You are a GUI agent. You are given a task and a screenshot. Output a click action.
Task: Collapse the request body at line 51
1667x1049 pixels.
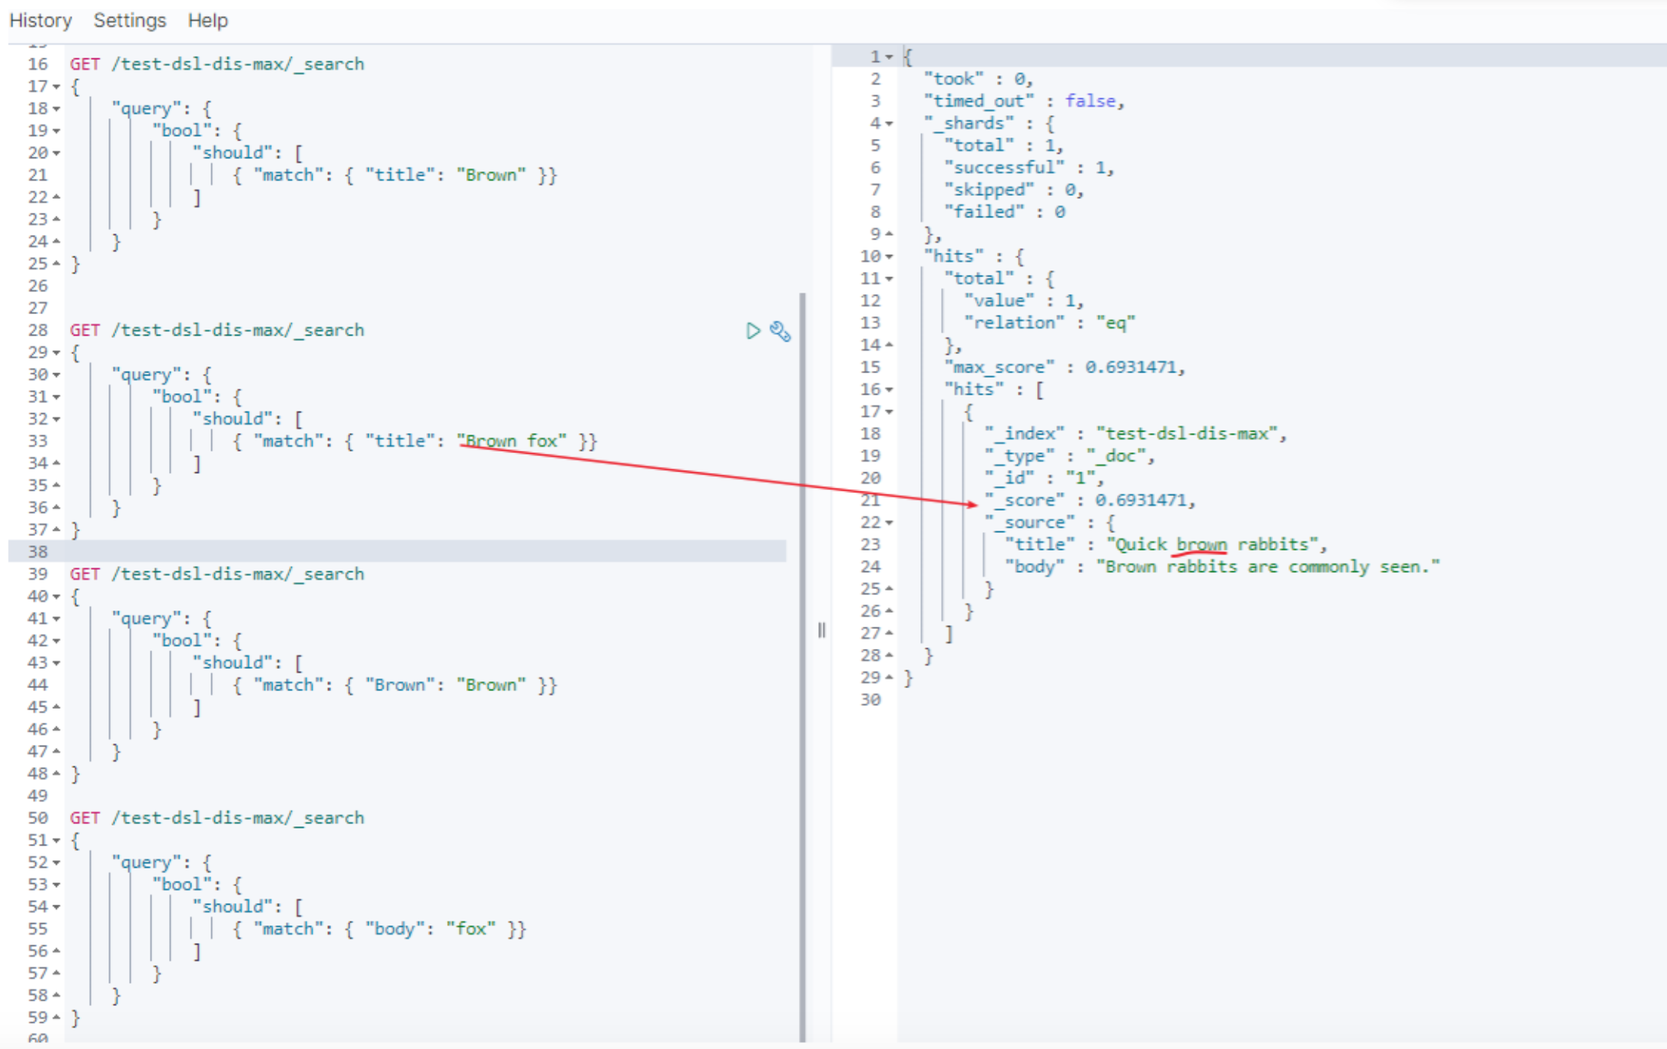56,841
